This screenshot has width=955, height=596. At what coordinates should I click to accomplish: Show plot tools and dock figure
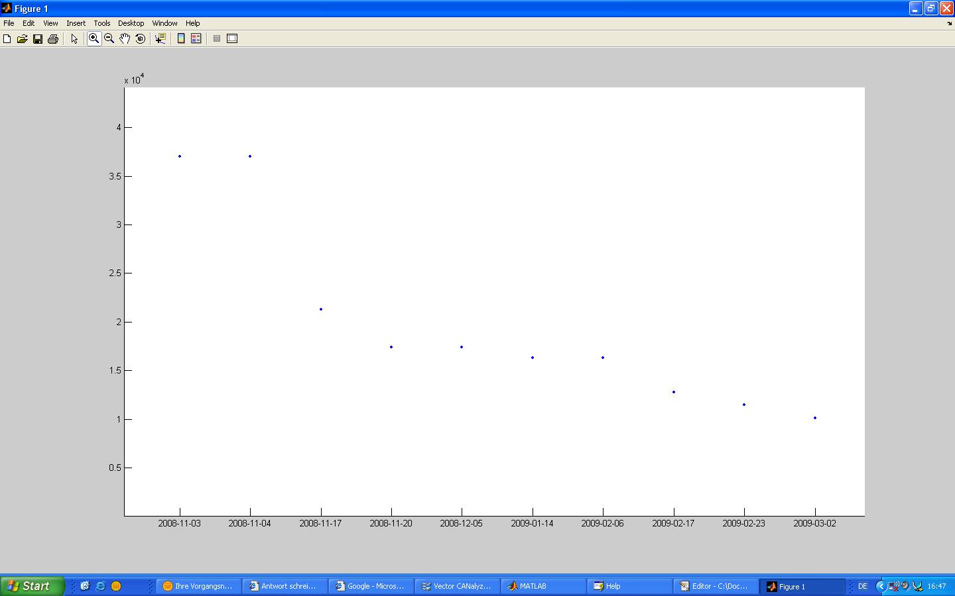coord(232,39)
